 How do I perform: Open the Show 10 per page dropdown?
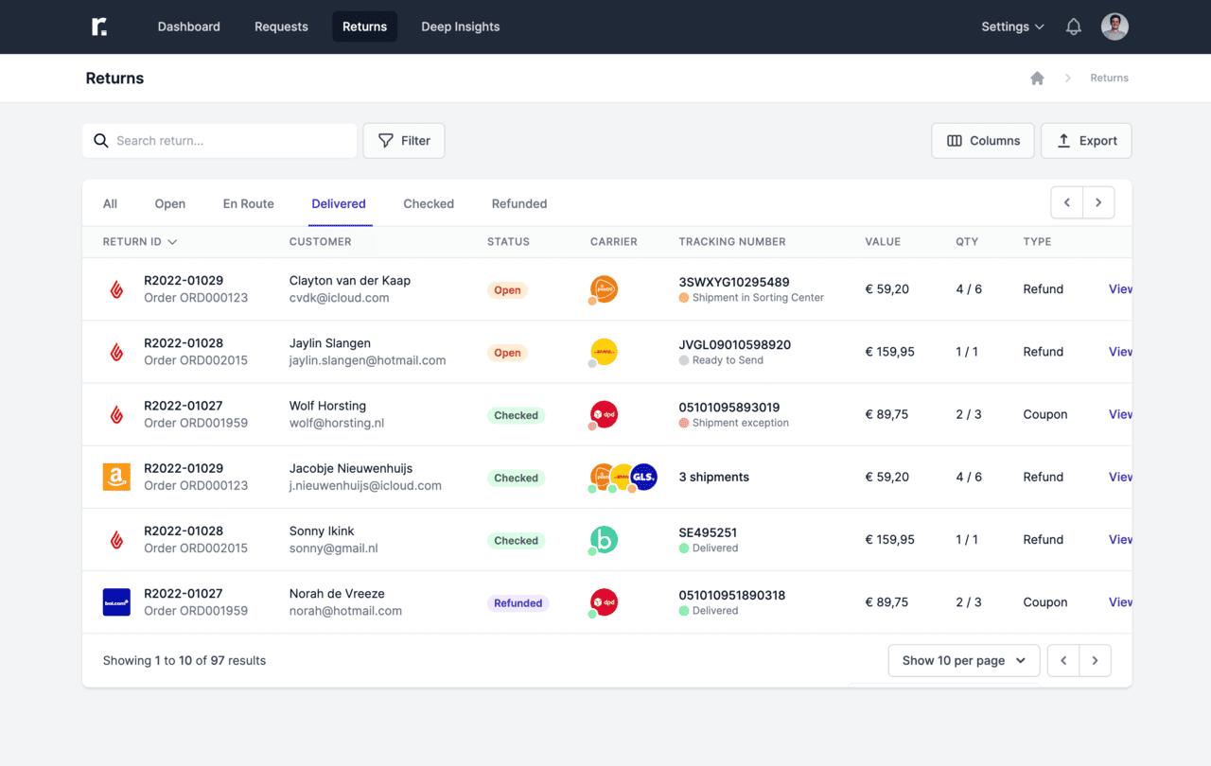(x=963, y=660)
